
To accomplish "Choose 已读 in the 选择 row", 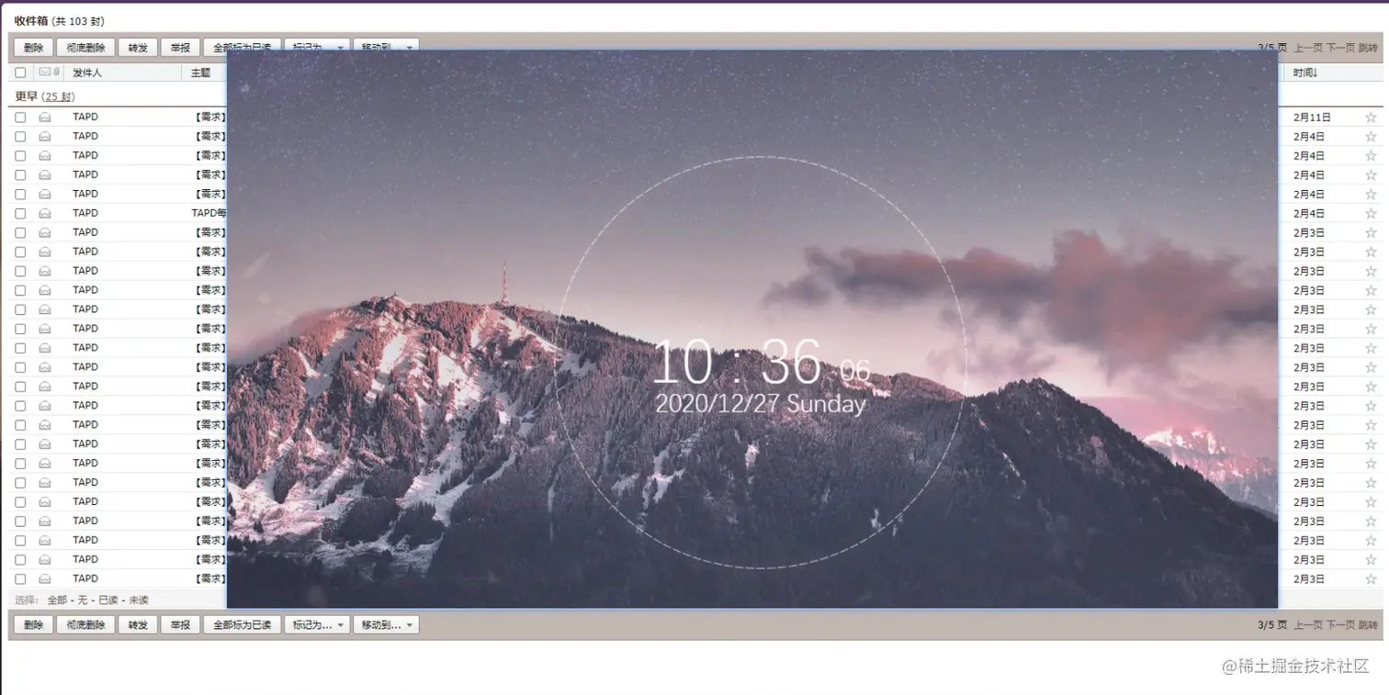I will [x=108, y=600].
